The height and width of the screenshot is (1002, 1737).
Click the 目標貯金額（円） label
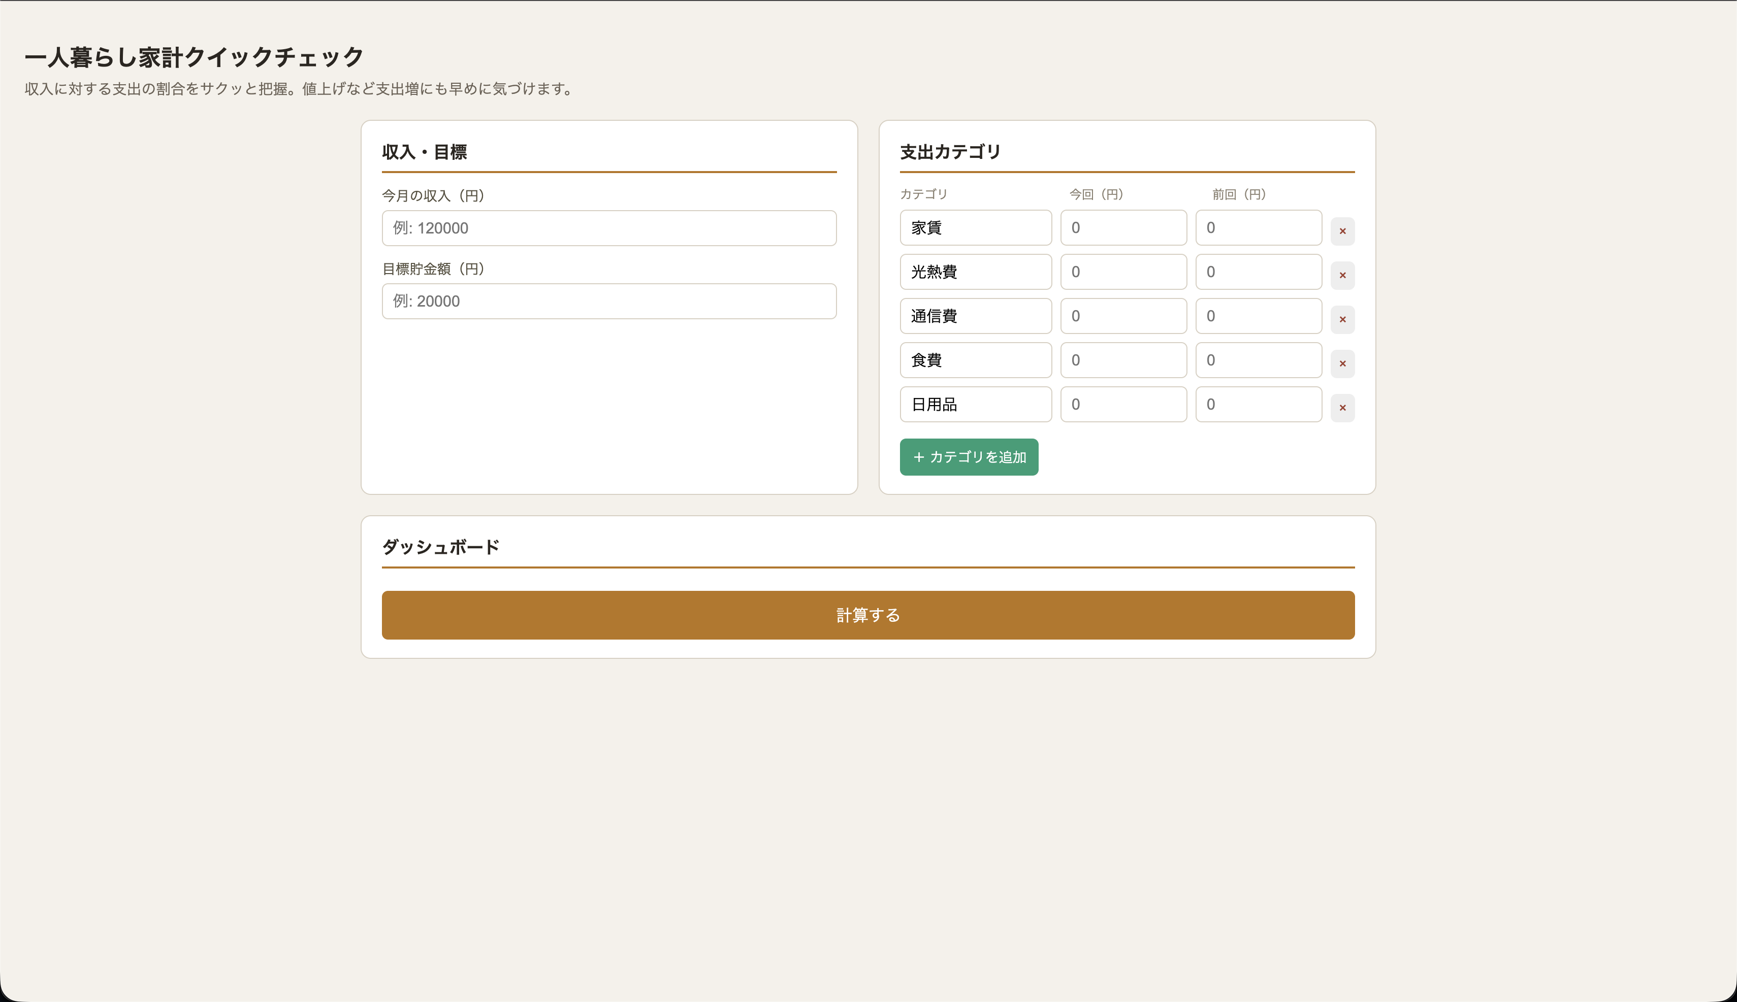point(433,269)
